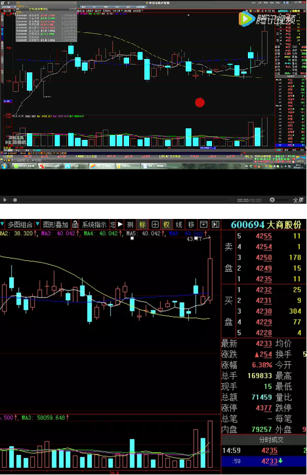Select the 移 move tool

191,224
